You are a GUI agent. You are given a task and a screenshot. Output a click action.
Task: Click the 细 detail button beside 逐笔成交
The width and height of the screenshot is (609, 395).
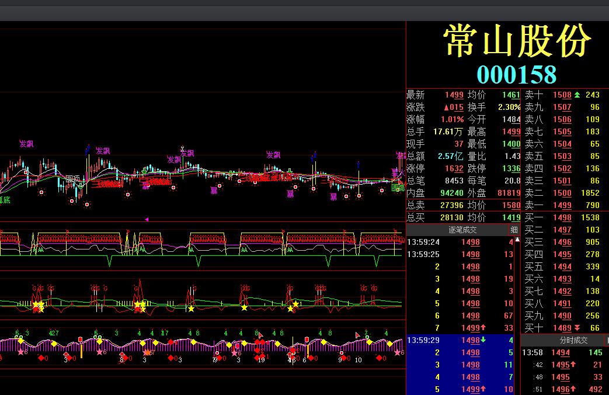pyautogui.click(x=514, y=230)
